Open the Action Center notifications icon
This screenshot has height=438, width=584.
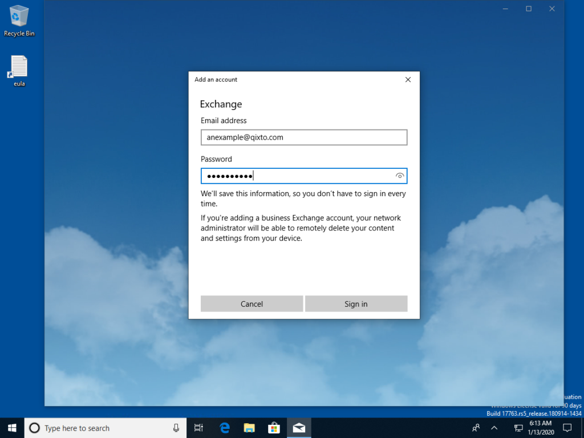click(567, 428)
